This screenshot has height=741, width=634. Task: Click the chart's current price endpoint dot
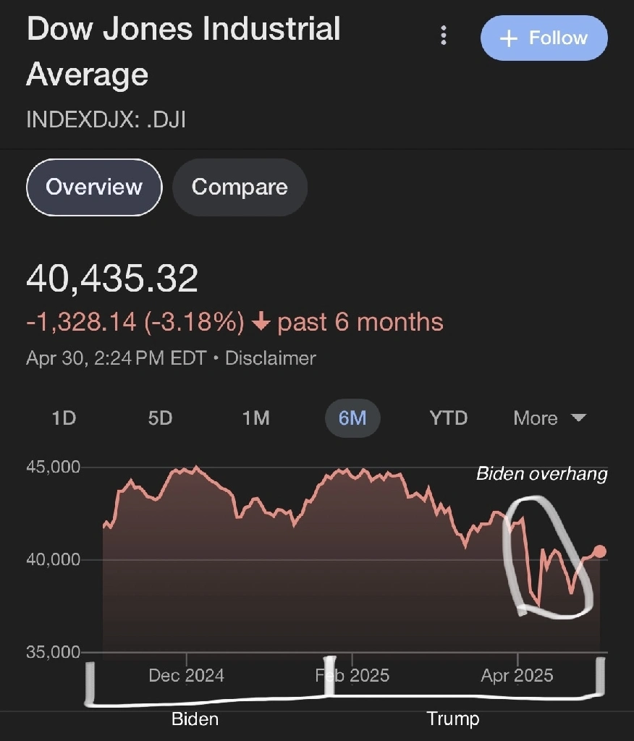599,551
